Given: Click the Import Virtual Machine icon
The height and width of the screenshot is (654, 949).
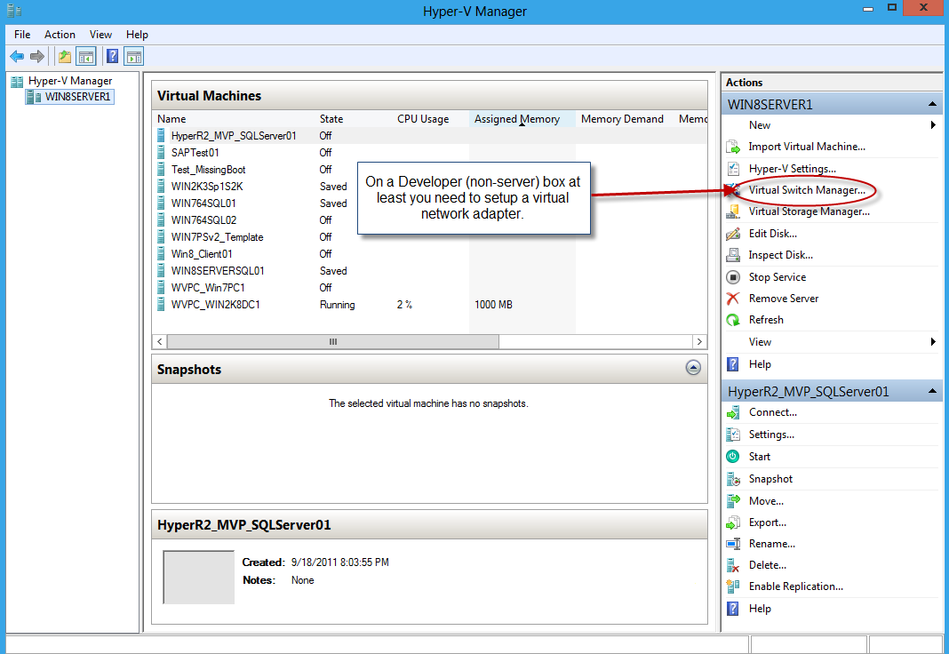Looking at the screenshot, I should click(733, 147).
